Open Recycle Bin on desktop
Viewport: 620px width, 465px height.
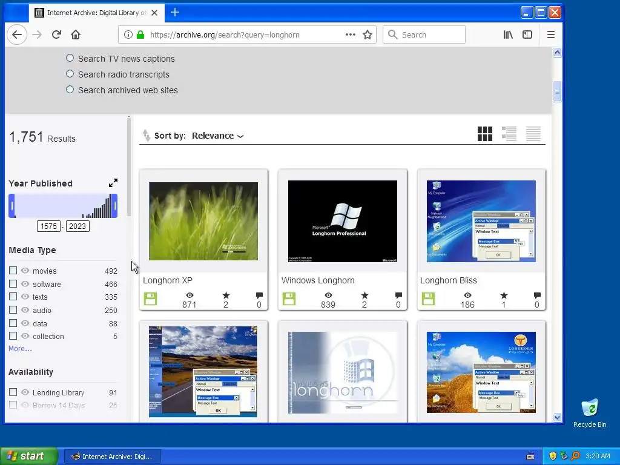[x=590, y=413]
